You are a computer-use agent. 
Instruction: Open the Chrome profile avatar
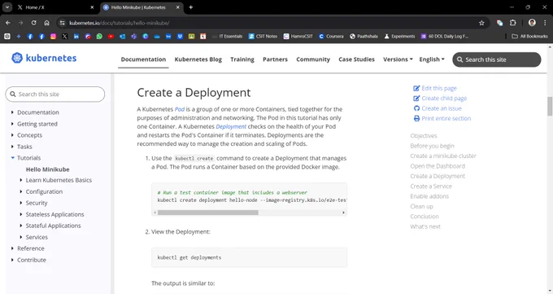point(532,23)
